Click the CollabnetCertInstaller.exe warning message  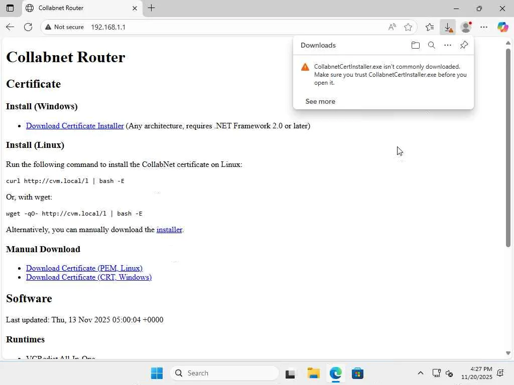pos(390,75)
